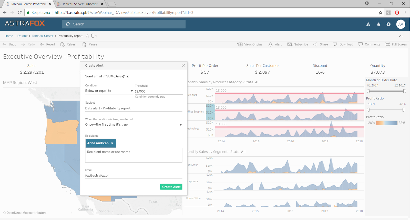Switch to Tableau Server Subscriptions browser tab

pos(80,4)
